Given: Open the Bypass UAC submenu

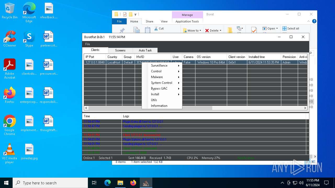Looking at the screenshot, I should click(162, 89).
